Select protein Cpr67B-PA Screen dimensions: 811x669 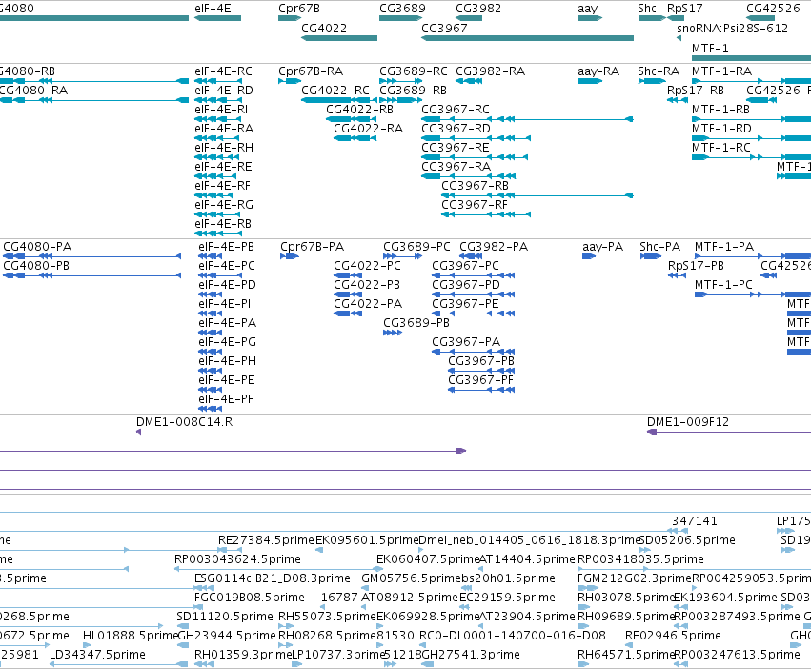(x=290, y=256)
